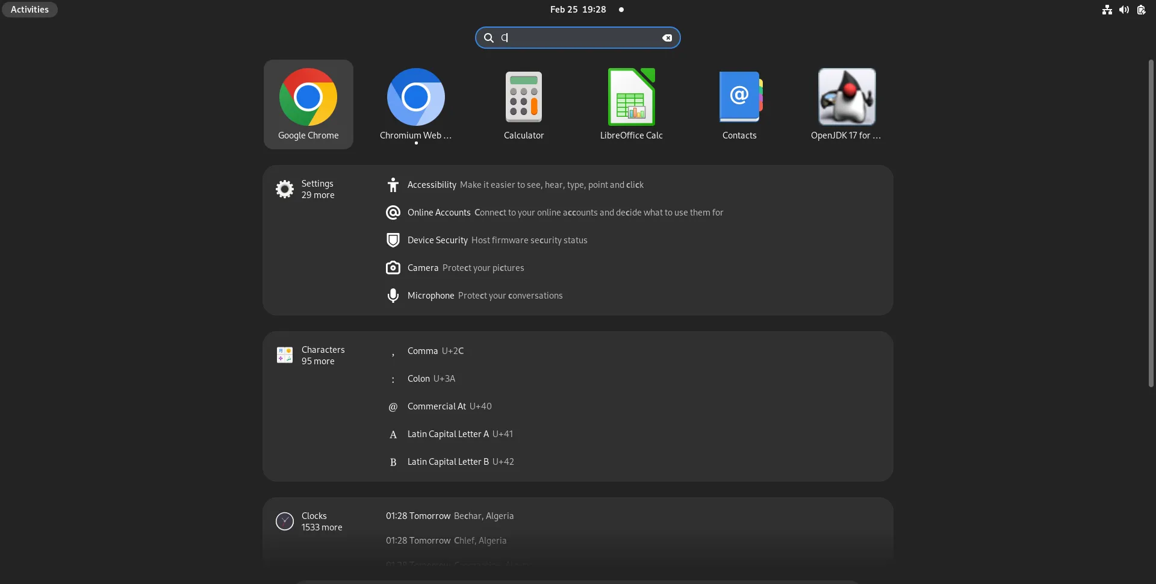1156x584 pixels.
Task: Click the Device Security shield icon
Action: pyautogui.click(x=393, y=240)
